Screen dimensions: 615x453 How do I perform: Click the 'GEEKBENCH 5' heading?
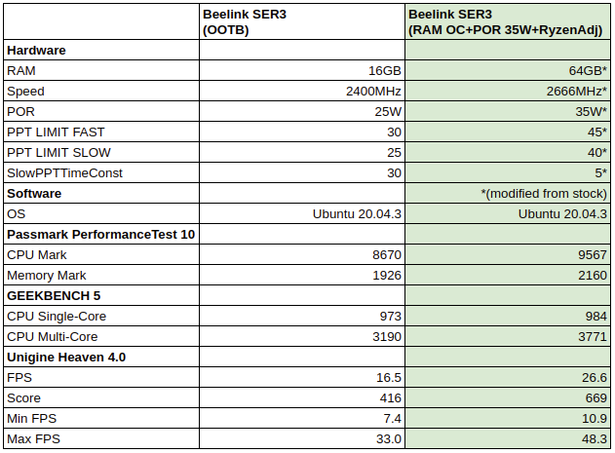pos(101,295)
